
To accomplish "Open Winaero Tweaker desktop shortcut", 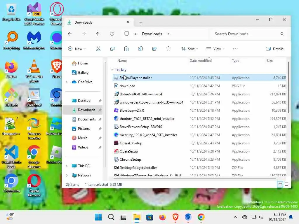I will pos(34,129).
